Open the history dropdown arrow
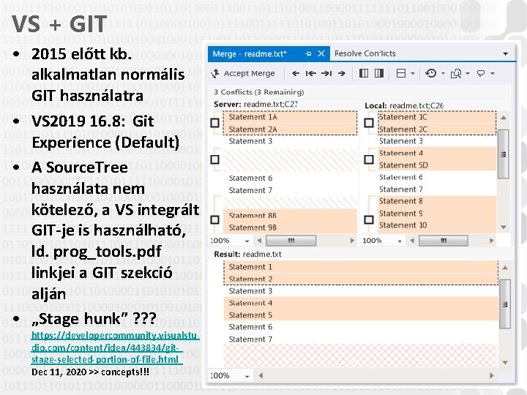 click(x=443, y=74)
